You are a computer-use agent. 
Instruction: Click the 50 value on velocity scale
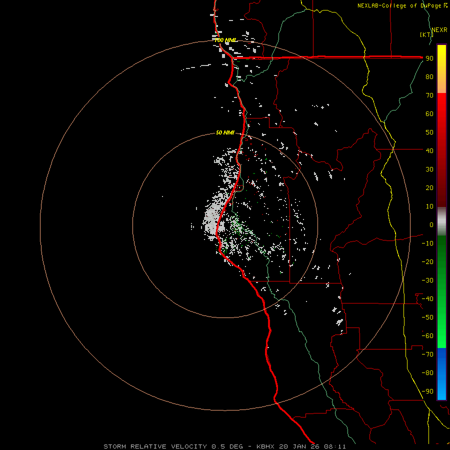(x=429, y=132)
